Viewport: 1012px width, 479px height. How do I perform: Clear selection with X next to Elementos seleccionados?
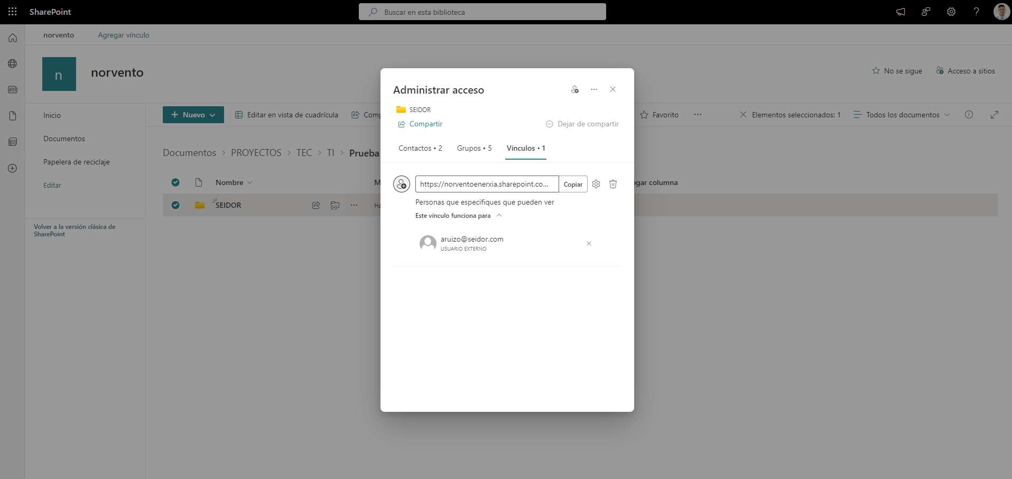(x=743, y=115)
